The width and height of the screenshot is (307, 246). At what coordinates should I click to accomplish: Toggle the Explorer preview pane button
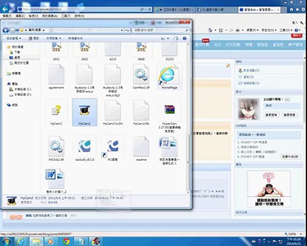pyautogui.click(x=176, y=39)
